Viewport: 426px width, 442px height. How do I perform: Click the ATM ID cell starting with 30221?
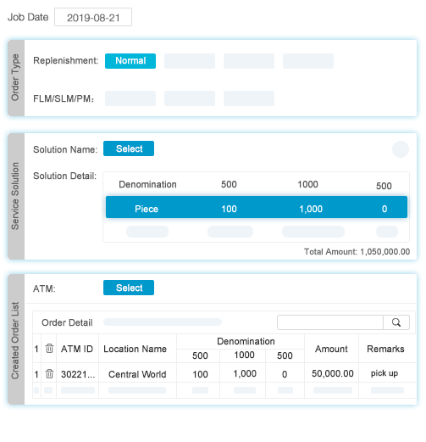pos(78,374)
